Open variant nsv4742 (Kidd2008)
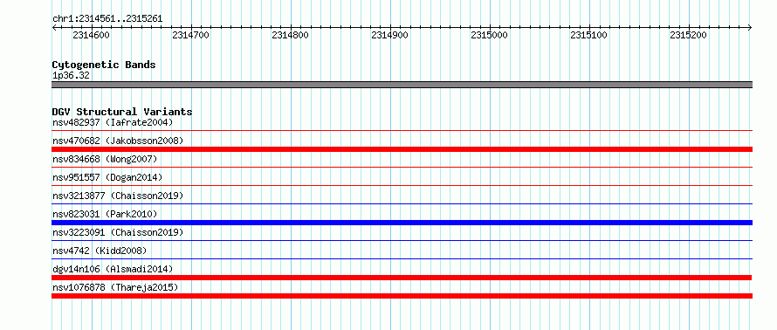777x330 pixels. pyautogui.click(x=100, y=251)
